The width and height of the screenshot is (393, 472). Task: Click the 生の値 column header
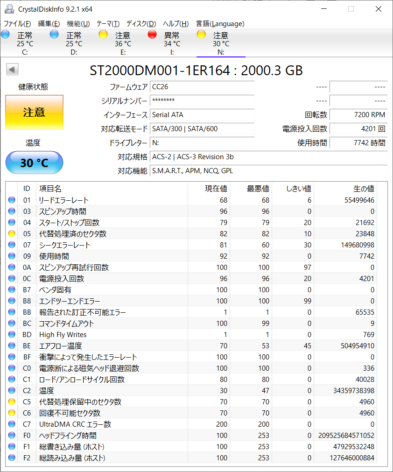click(345, 189)
